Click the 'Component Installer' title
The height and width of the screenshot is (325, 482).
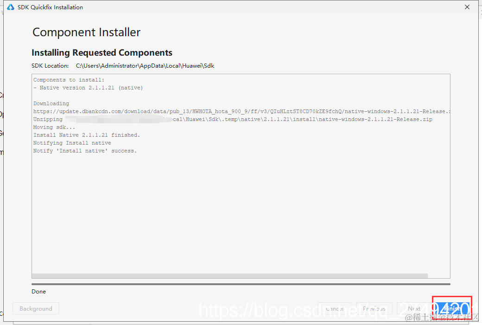click(x=86, y=32)
